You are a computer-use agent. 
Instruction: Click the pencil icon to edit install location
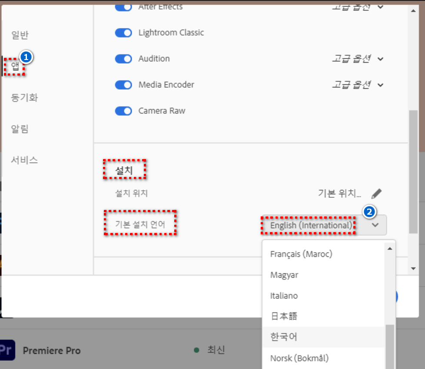[377, 193]
